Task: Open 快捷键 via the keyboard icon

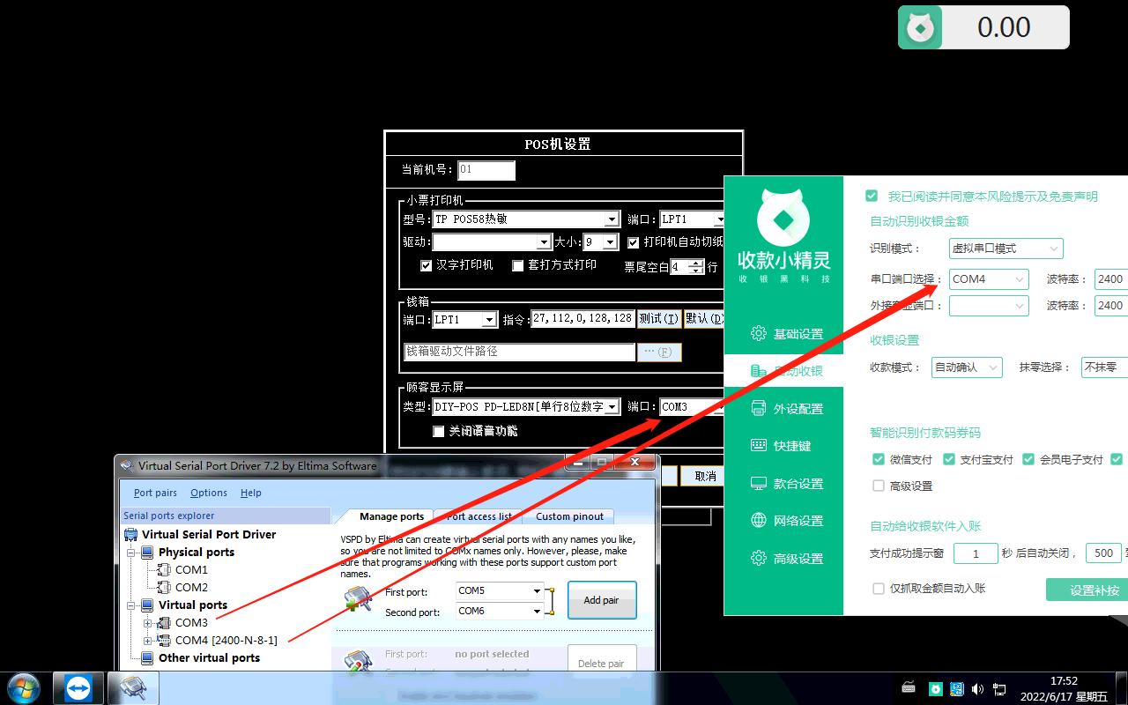Action: [x=758, y=445]
